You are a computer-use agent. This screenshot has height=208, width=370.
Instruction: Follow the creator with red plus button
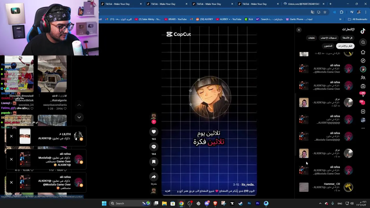coord(154,122)
